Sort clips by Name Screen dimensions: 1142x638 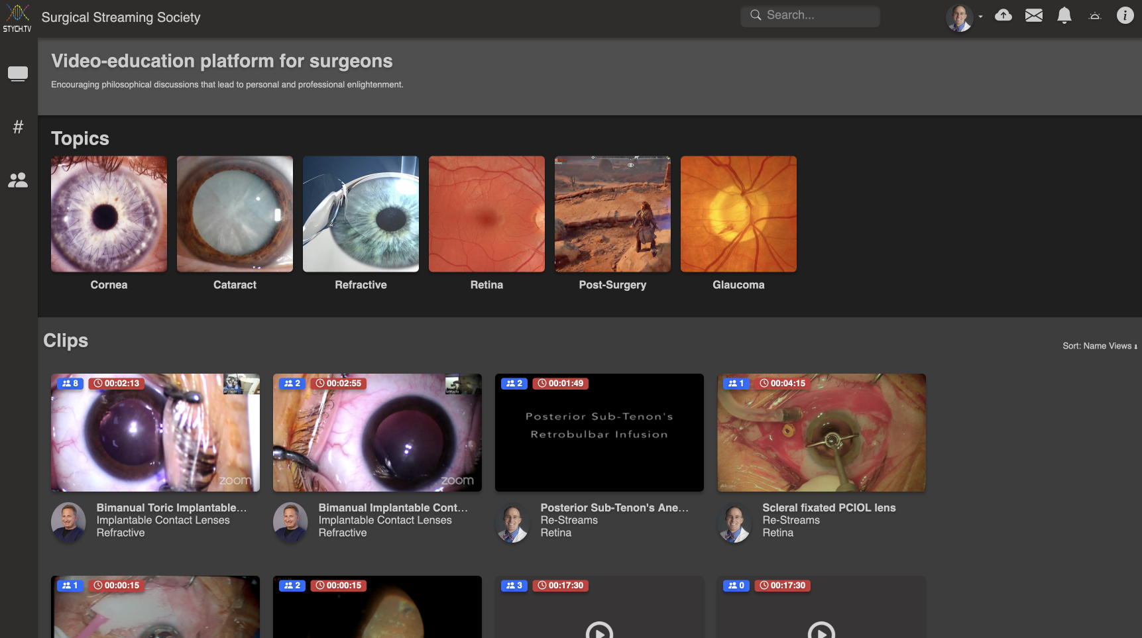pyautogui.click(x=1094, y=346)
